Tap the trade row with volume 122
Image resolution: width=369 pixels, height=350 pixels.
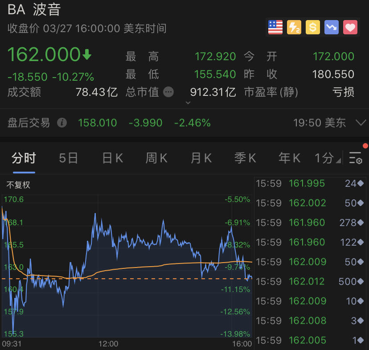tap(310, 242)
